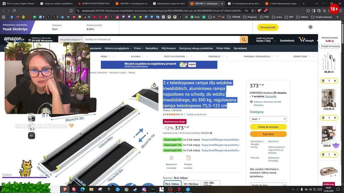
Task: Open the Steam icon in the taskbar
Action: point(135,190)
